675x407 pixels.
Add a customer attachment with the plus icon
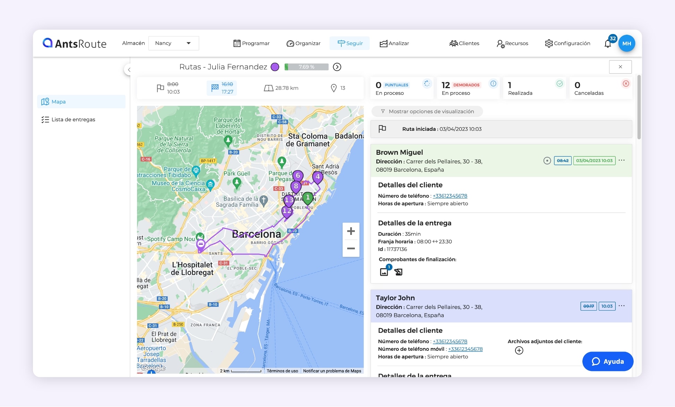click(519, 350)
